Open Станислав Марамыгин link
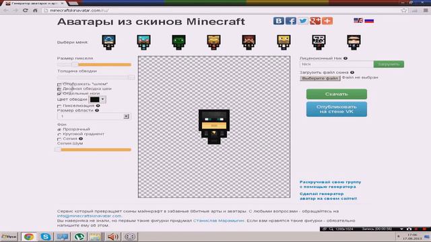Image resolution: width=431 pixels, height=242 pixels. 218,220
